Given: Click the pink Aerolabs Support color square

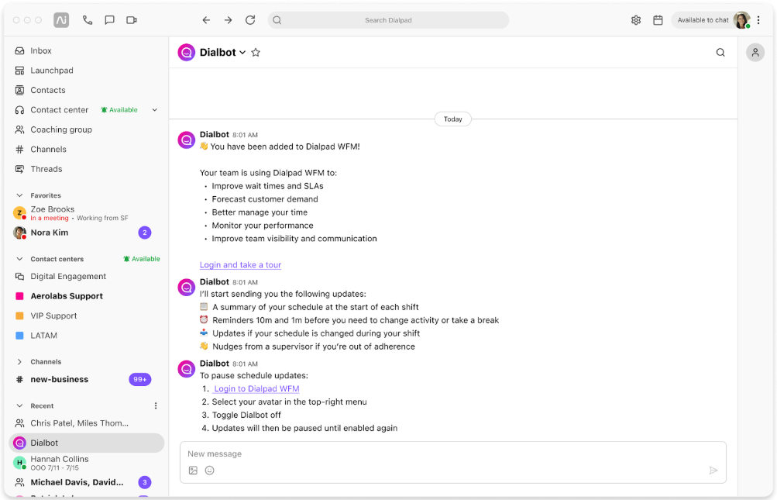Looking at the screenshot, I should point(20,296).
